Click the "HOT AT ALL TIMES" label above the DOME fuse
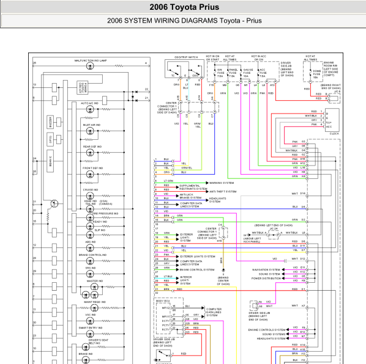 click(x=310, y=58)
